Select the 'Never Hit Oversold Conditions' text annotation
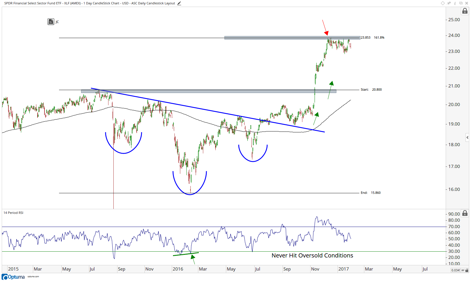The height and width of the screenshot is (281, 471). (312, 255)
